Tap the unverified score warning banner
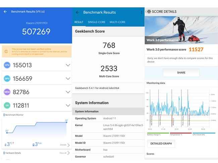 pyautogui.click(x=37, y=51)
